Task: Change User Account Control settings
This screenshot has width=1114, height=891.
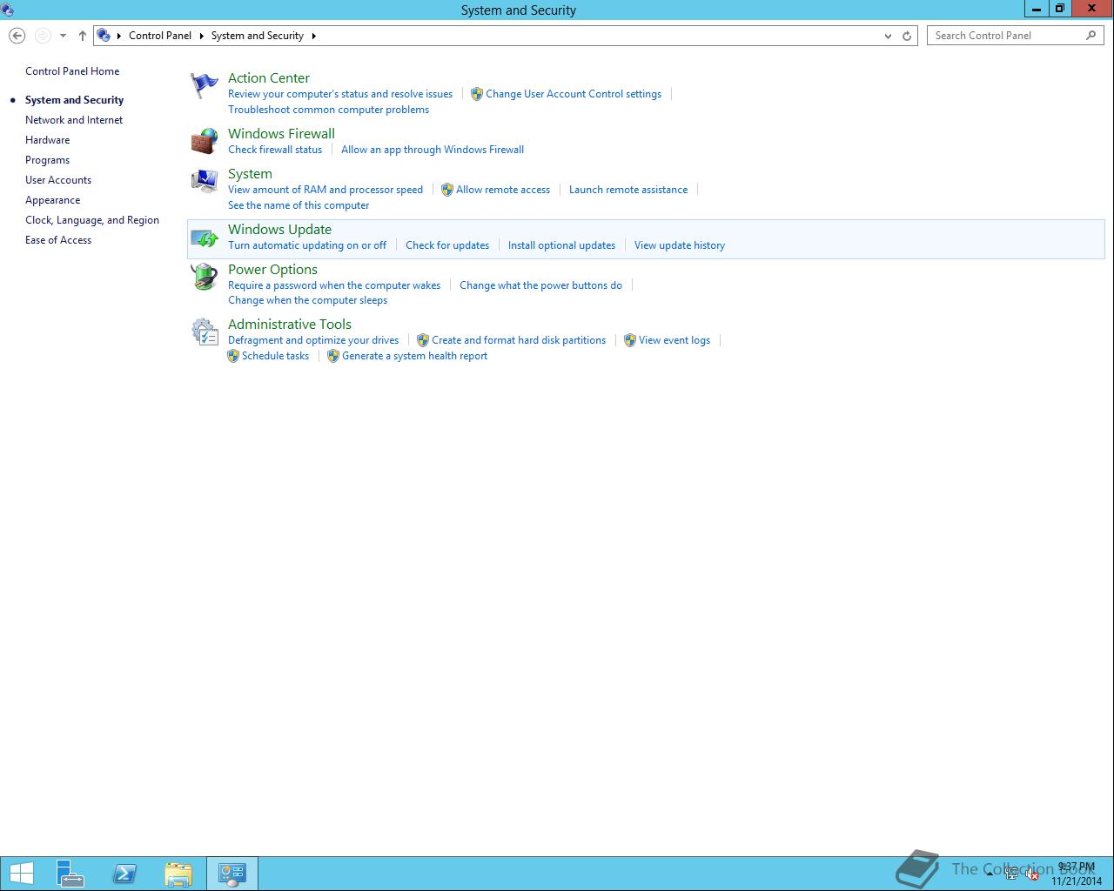Action: pyautogui.click(x=574, y=94)
